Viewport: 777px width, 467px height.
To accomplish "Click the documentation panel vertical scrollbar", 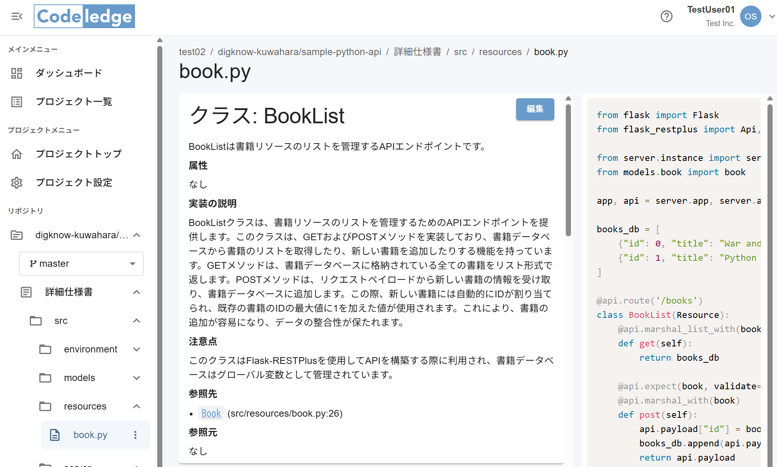I will (568, 170).
